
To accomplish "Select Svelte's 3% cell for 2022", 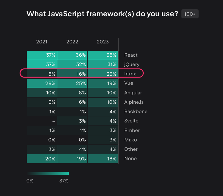I will click(x=72, y=121).
